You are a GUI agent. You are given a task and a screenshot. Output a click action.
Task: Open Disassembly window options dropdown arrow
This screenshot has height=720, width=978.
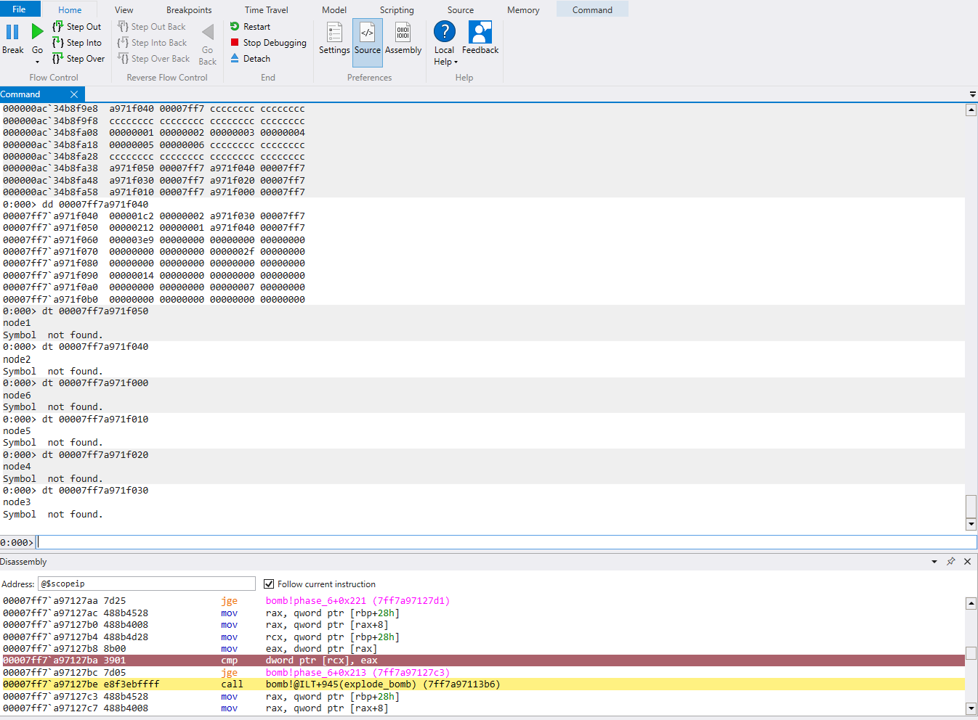pos(934,562)
